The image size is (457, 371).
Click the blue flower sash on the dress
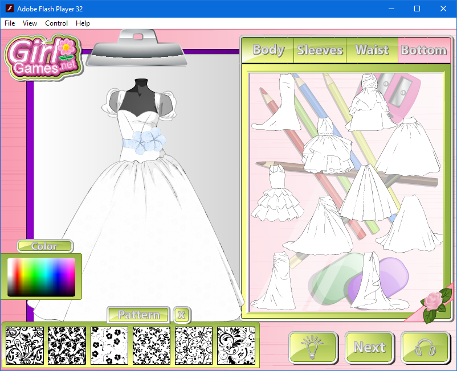click(x=146, y=142)
